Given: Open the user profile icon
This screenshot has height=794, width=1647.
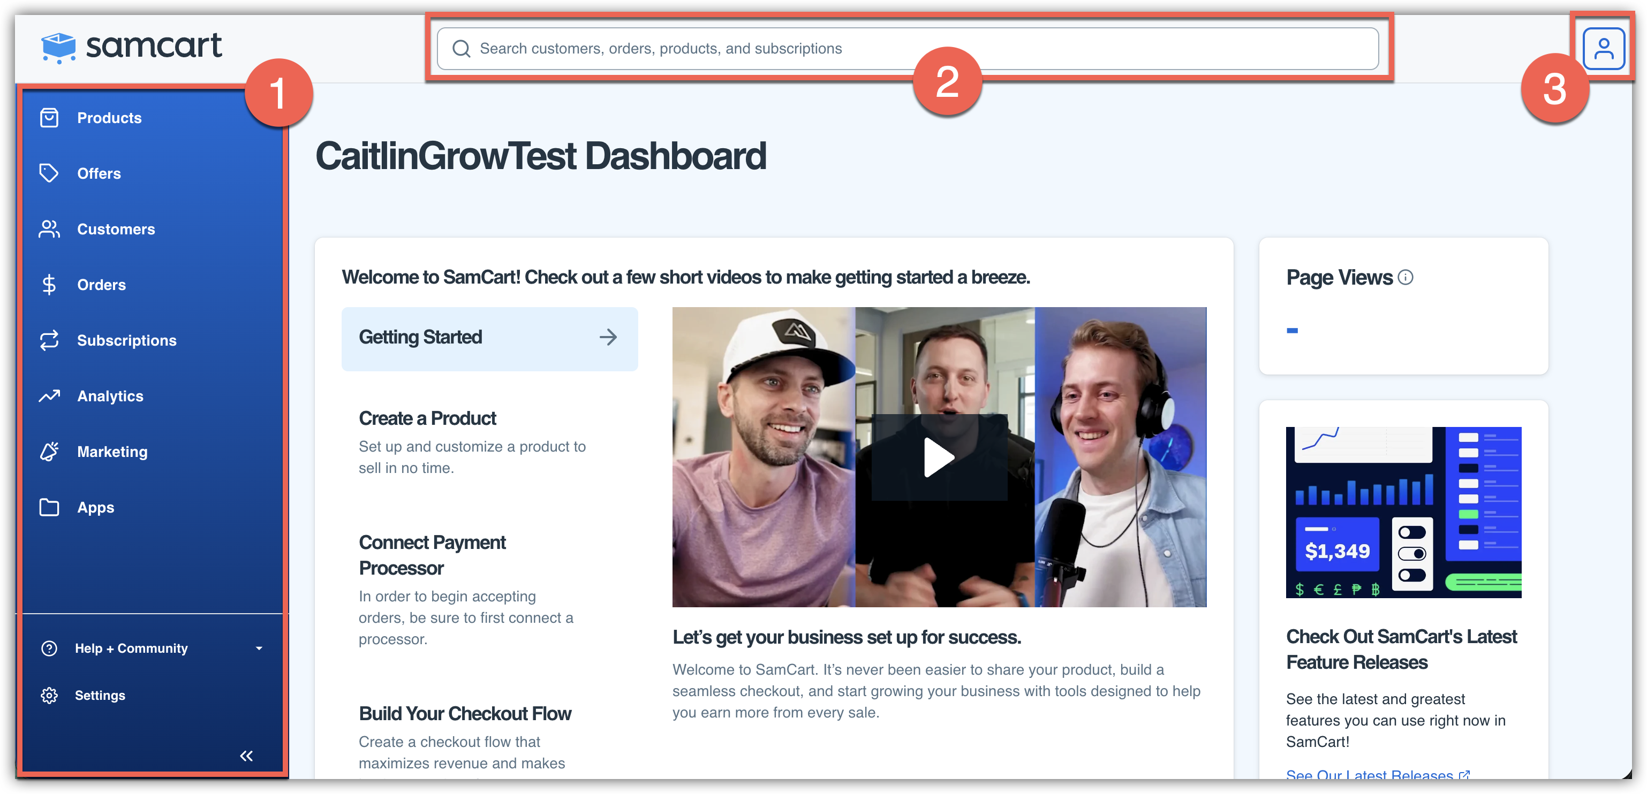Looking at the screenshot, I should (x=1603, y=49).
